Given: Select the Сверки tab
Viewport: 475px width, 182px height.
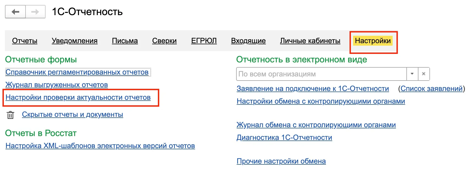Looking at the screenshot, I should (x=164, y=41).
